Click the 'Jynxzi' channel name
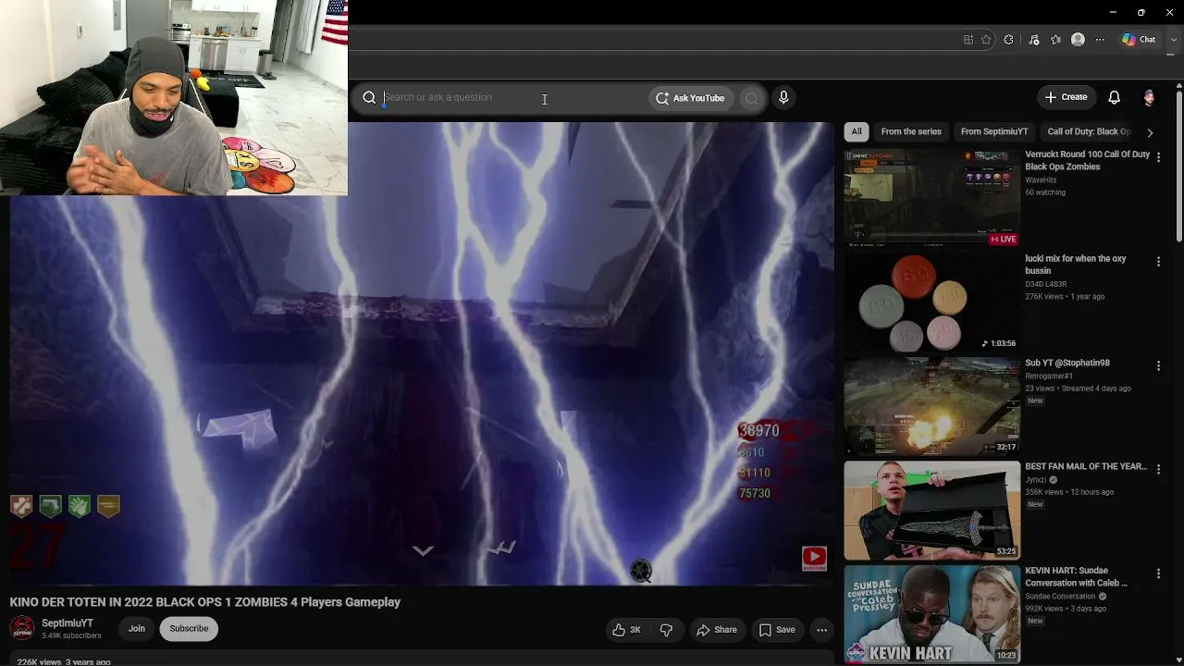Screen dimensions: 1184x666 click(x=1035, y=480)
